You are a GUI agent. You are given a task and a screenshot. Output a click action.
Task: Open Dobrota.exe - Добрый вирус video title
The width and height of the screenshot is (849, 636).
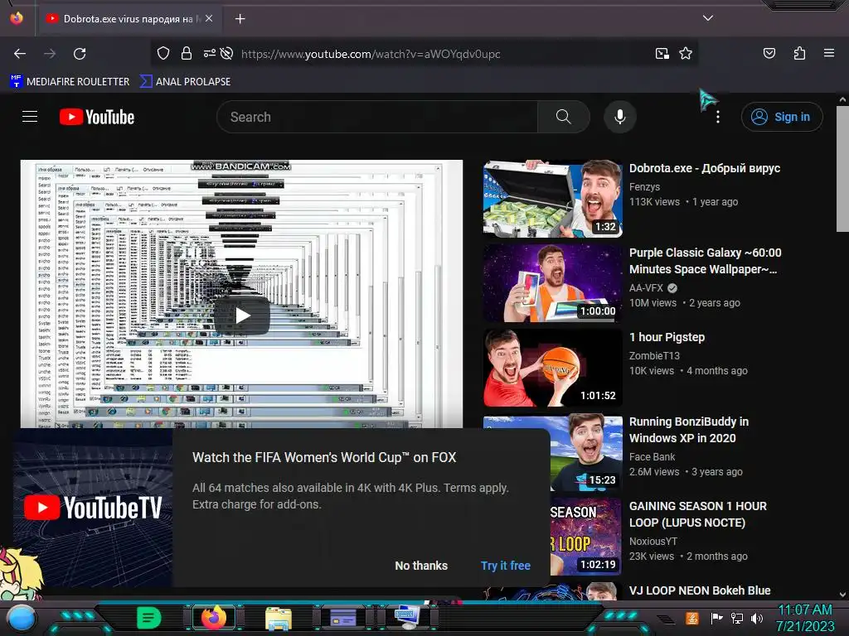705,168
